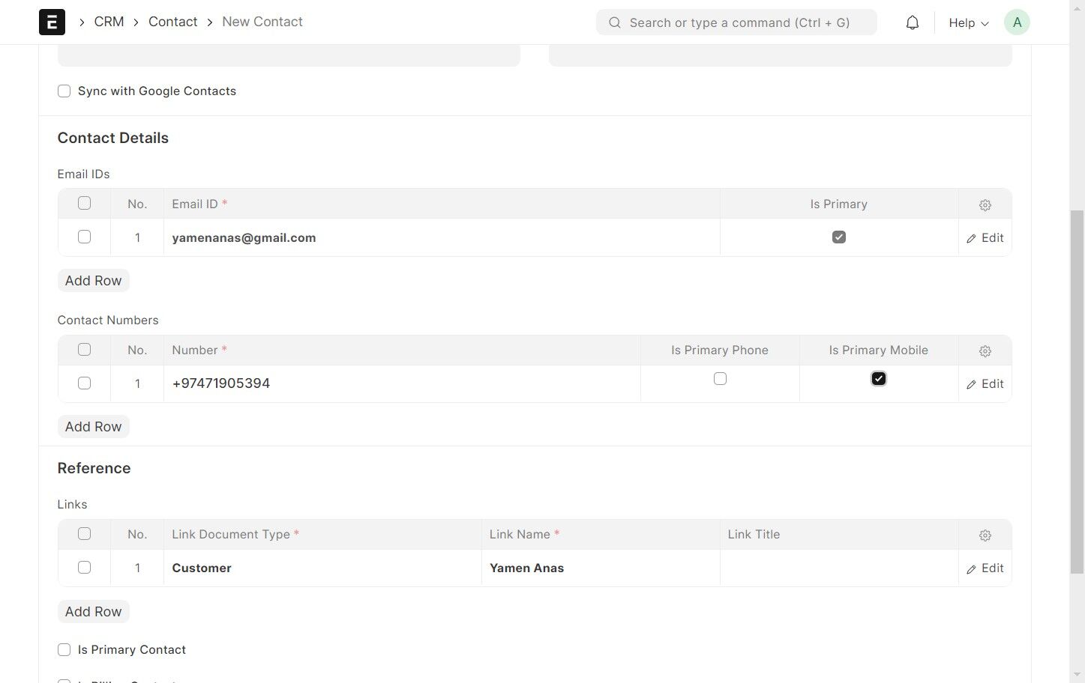Open the notifications bell icon
The height and width of the screenshot is (683, 1085).
[x=912, y=22]
